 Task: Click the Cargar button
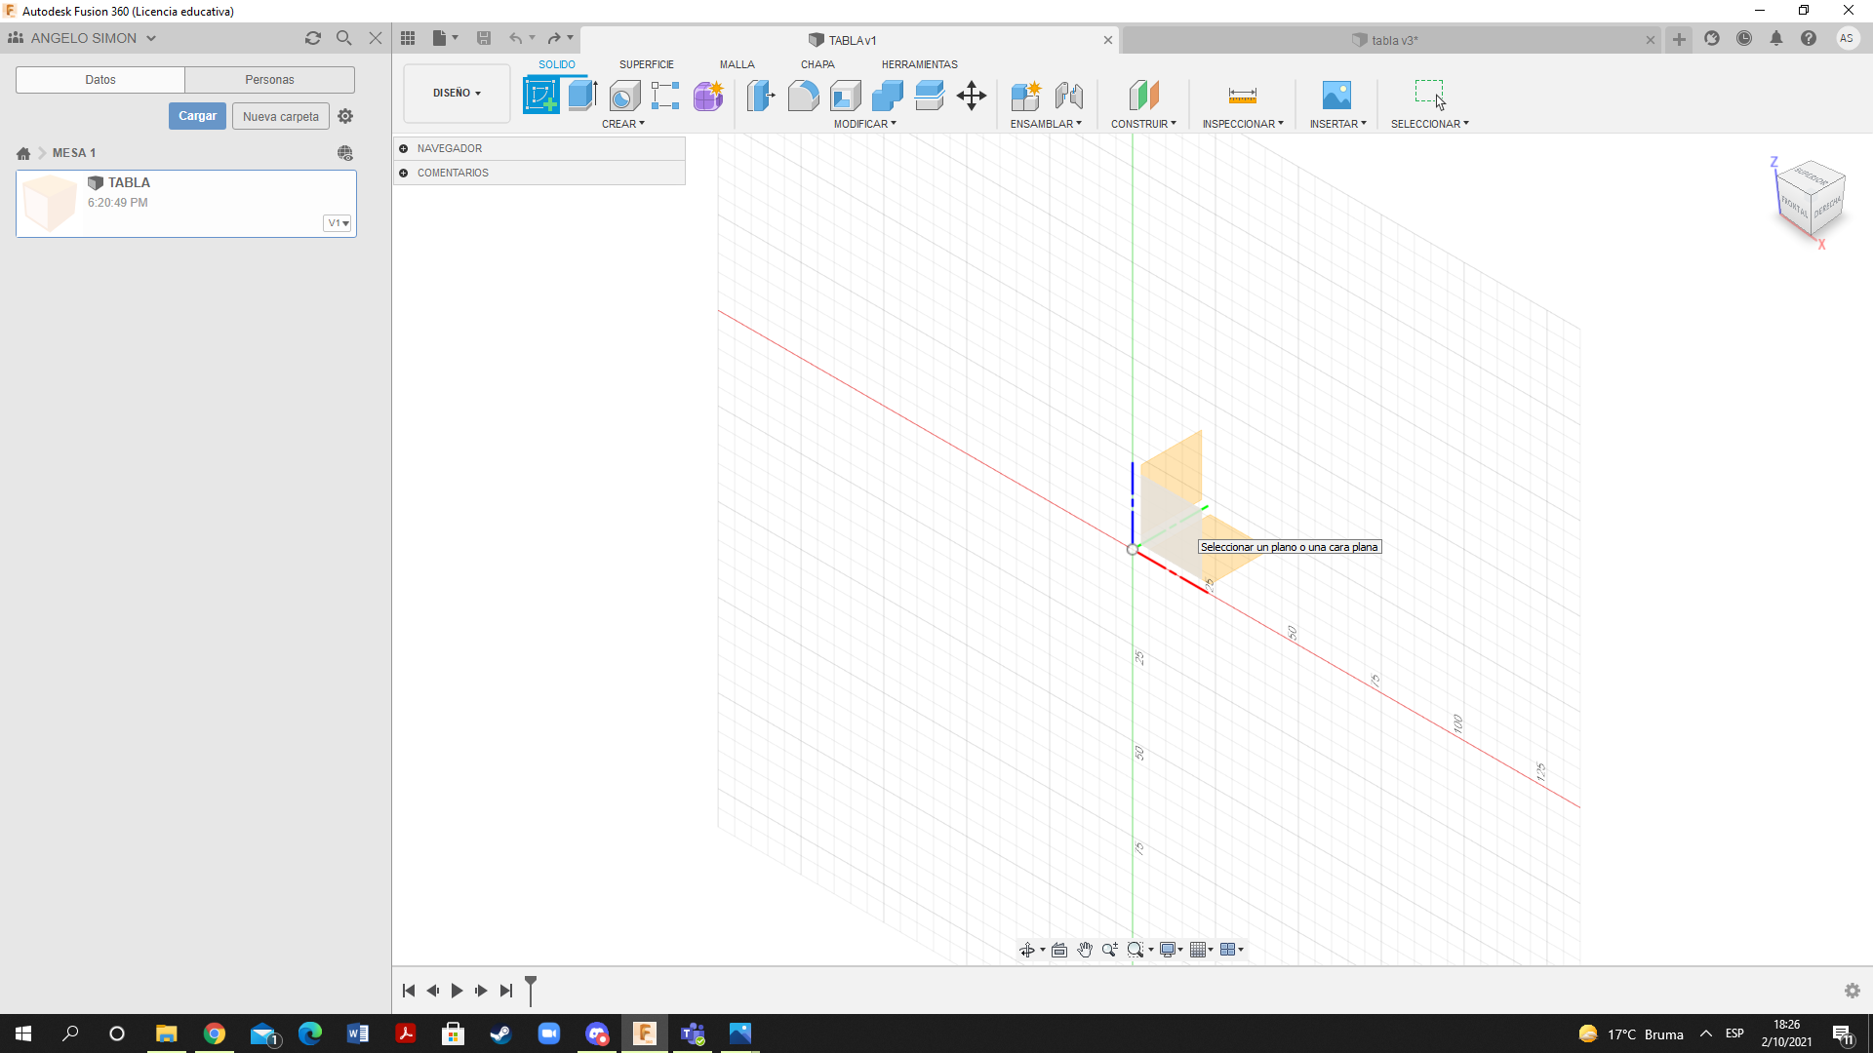point(197,116)
